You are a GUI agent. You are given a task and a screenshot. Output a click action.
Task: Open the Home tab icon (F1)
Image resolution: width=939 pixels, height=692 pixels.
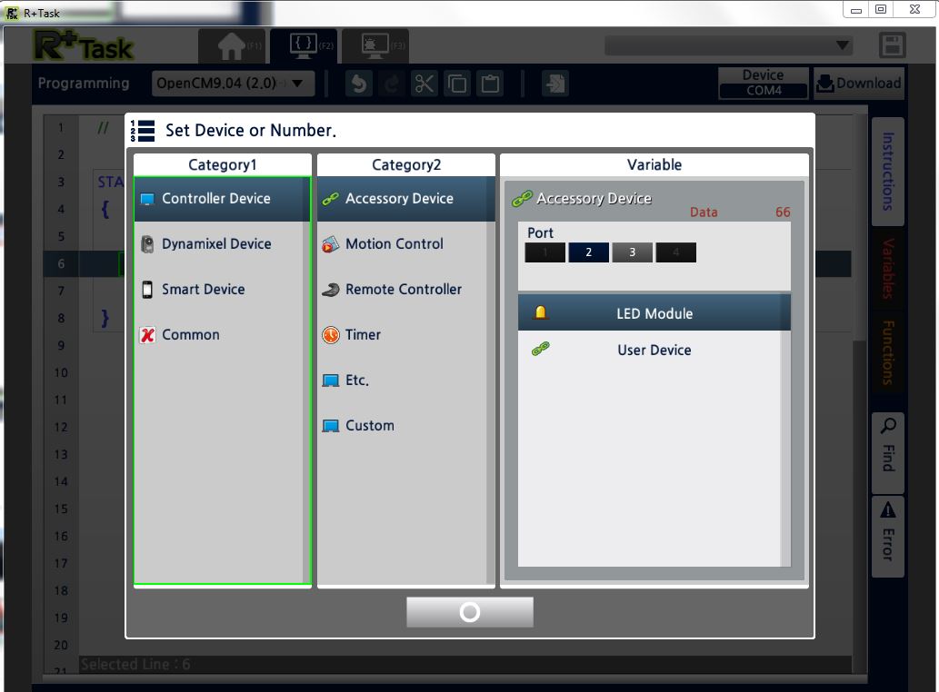coord(232,46)
